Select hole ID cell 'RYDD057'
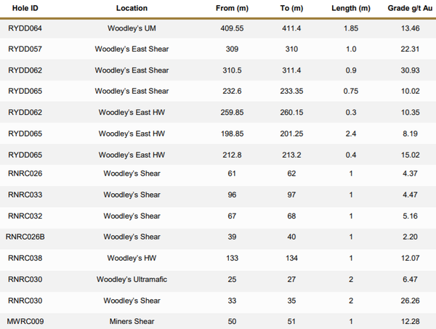436x329 pixels. [x=25, y=49]
